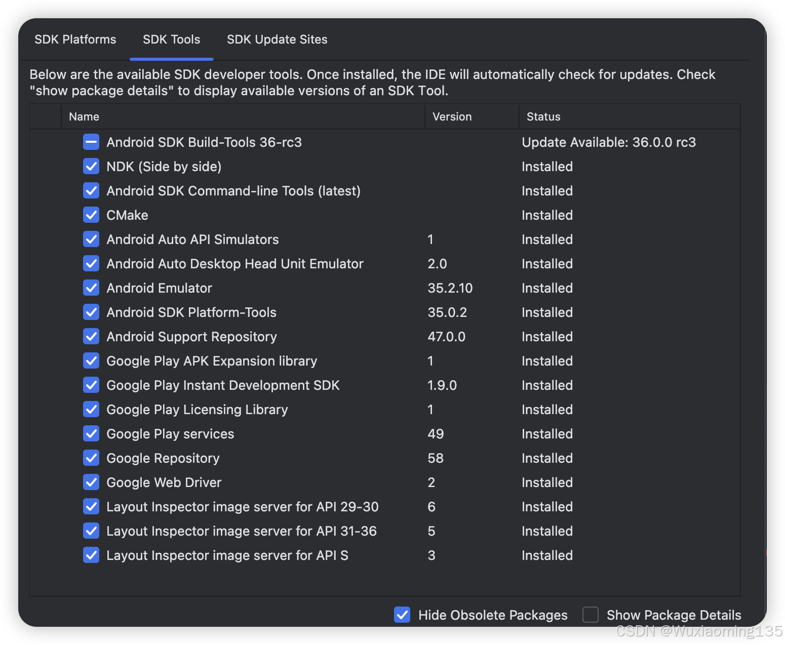Deselect Google Web Driver
The height and width of the screenshot is (645, 785).
click(x=91, y=482)
